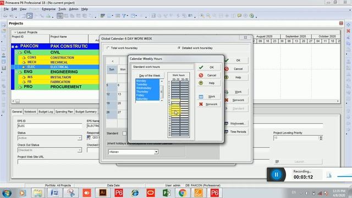Viewport: 352px width, 198px height.
Task: Open the File menu
Action: (6, 9)
